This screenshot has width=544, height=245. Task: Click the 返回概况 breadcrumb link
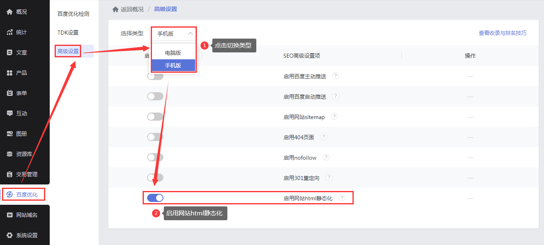[x=132, y=9]
